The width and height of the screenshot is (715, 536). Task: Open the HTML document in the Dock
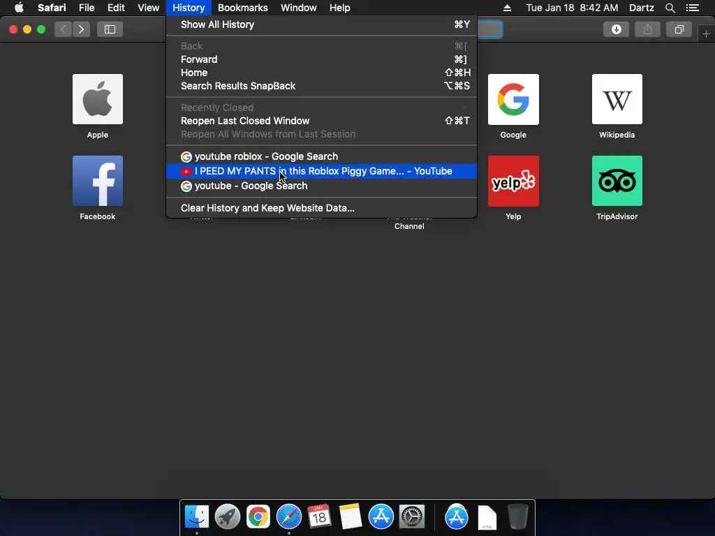tap(487, 517)
